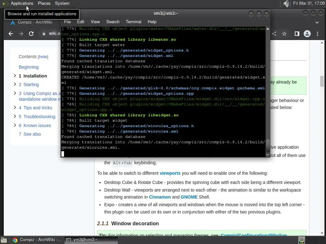Open the terminal Edit menu

pos(81,22)
